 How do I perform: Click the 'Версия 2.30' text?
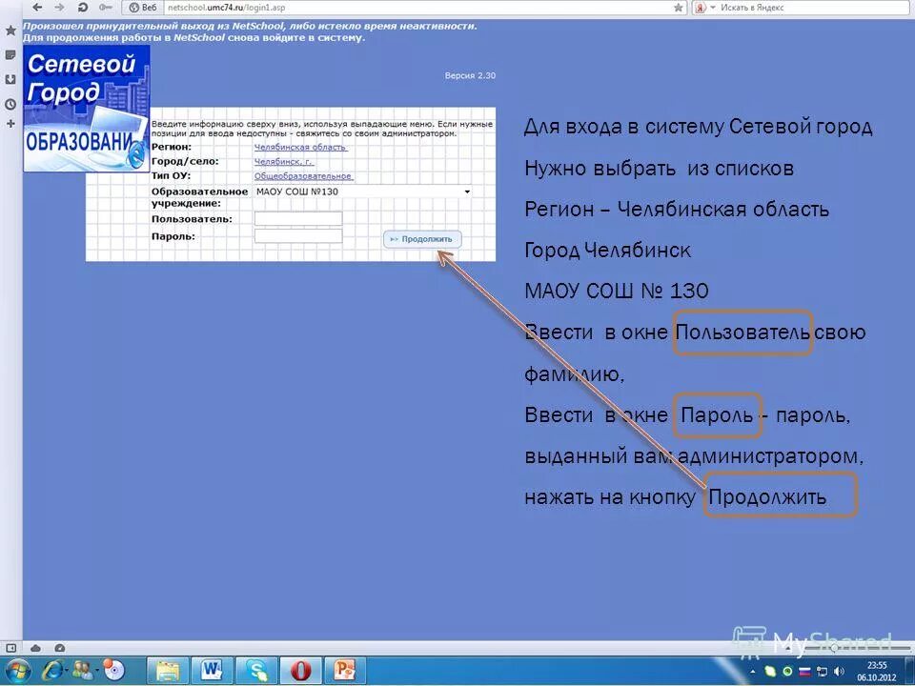pyautogui.click(x=470, y=76)
